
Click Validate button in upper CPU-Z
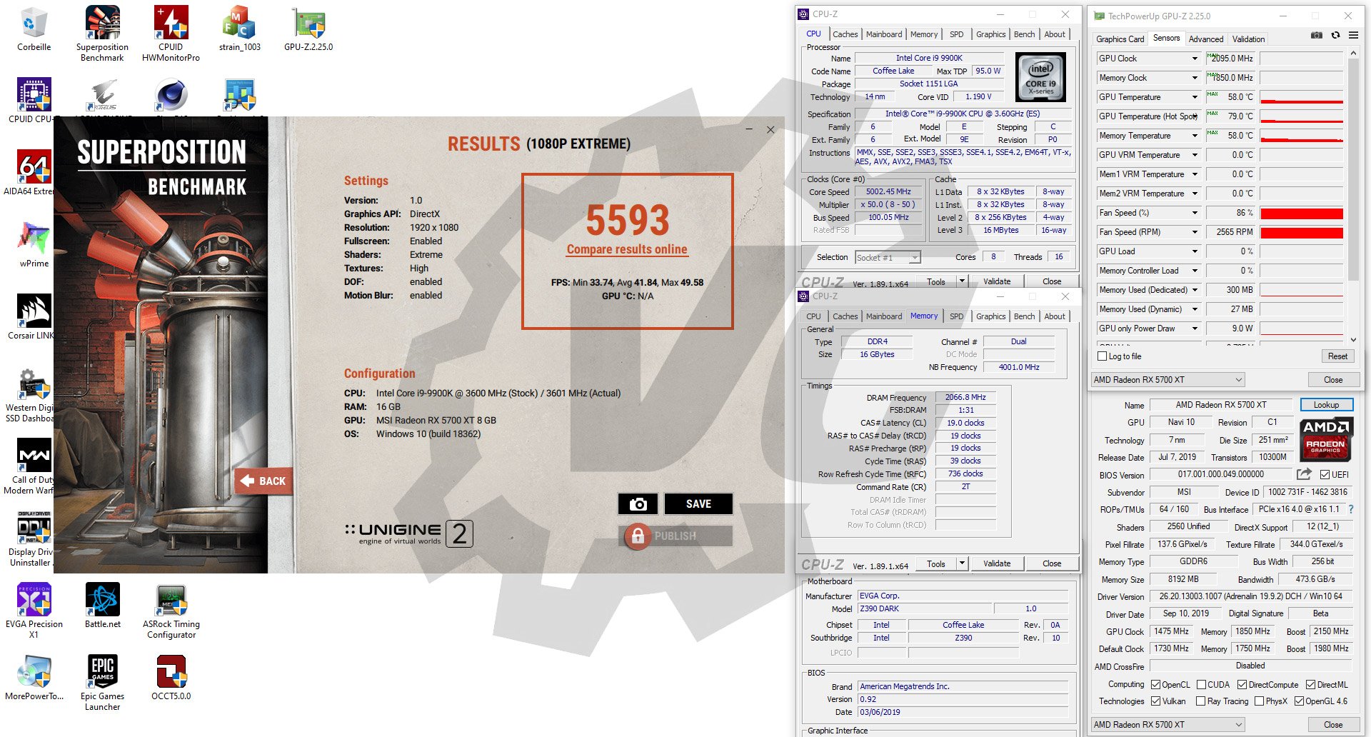(997, 281)
